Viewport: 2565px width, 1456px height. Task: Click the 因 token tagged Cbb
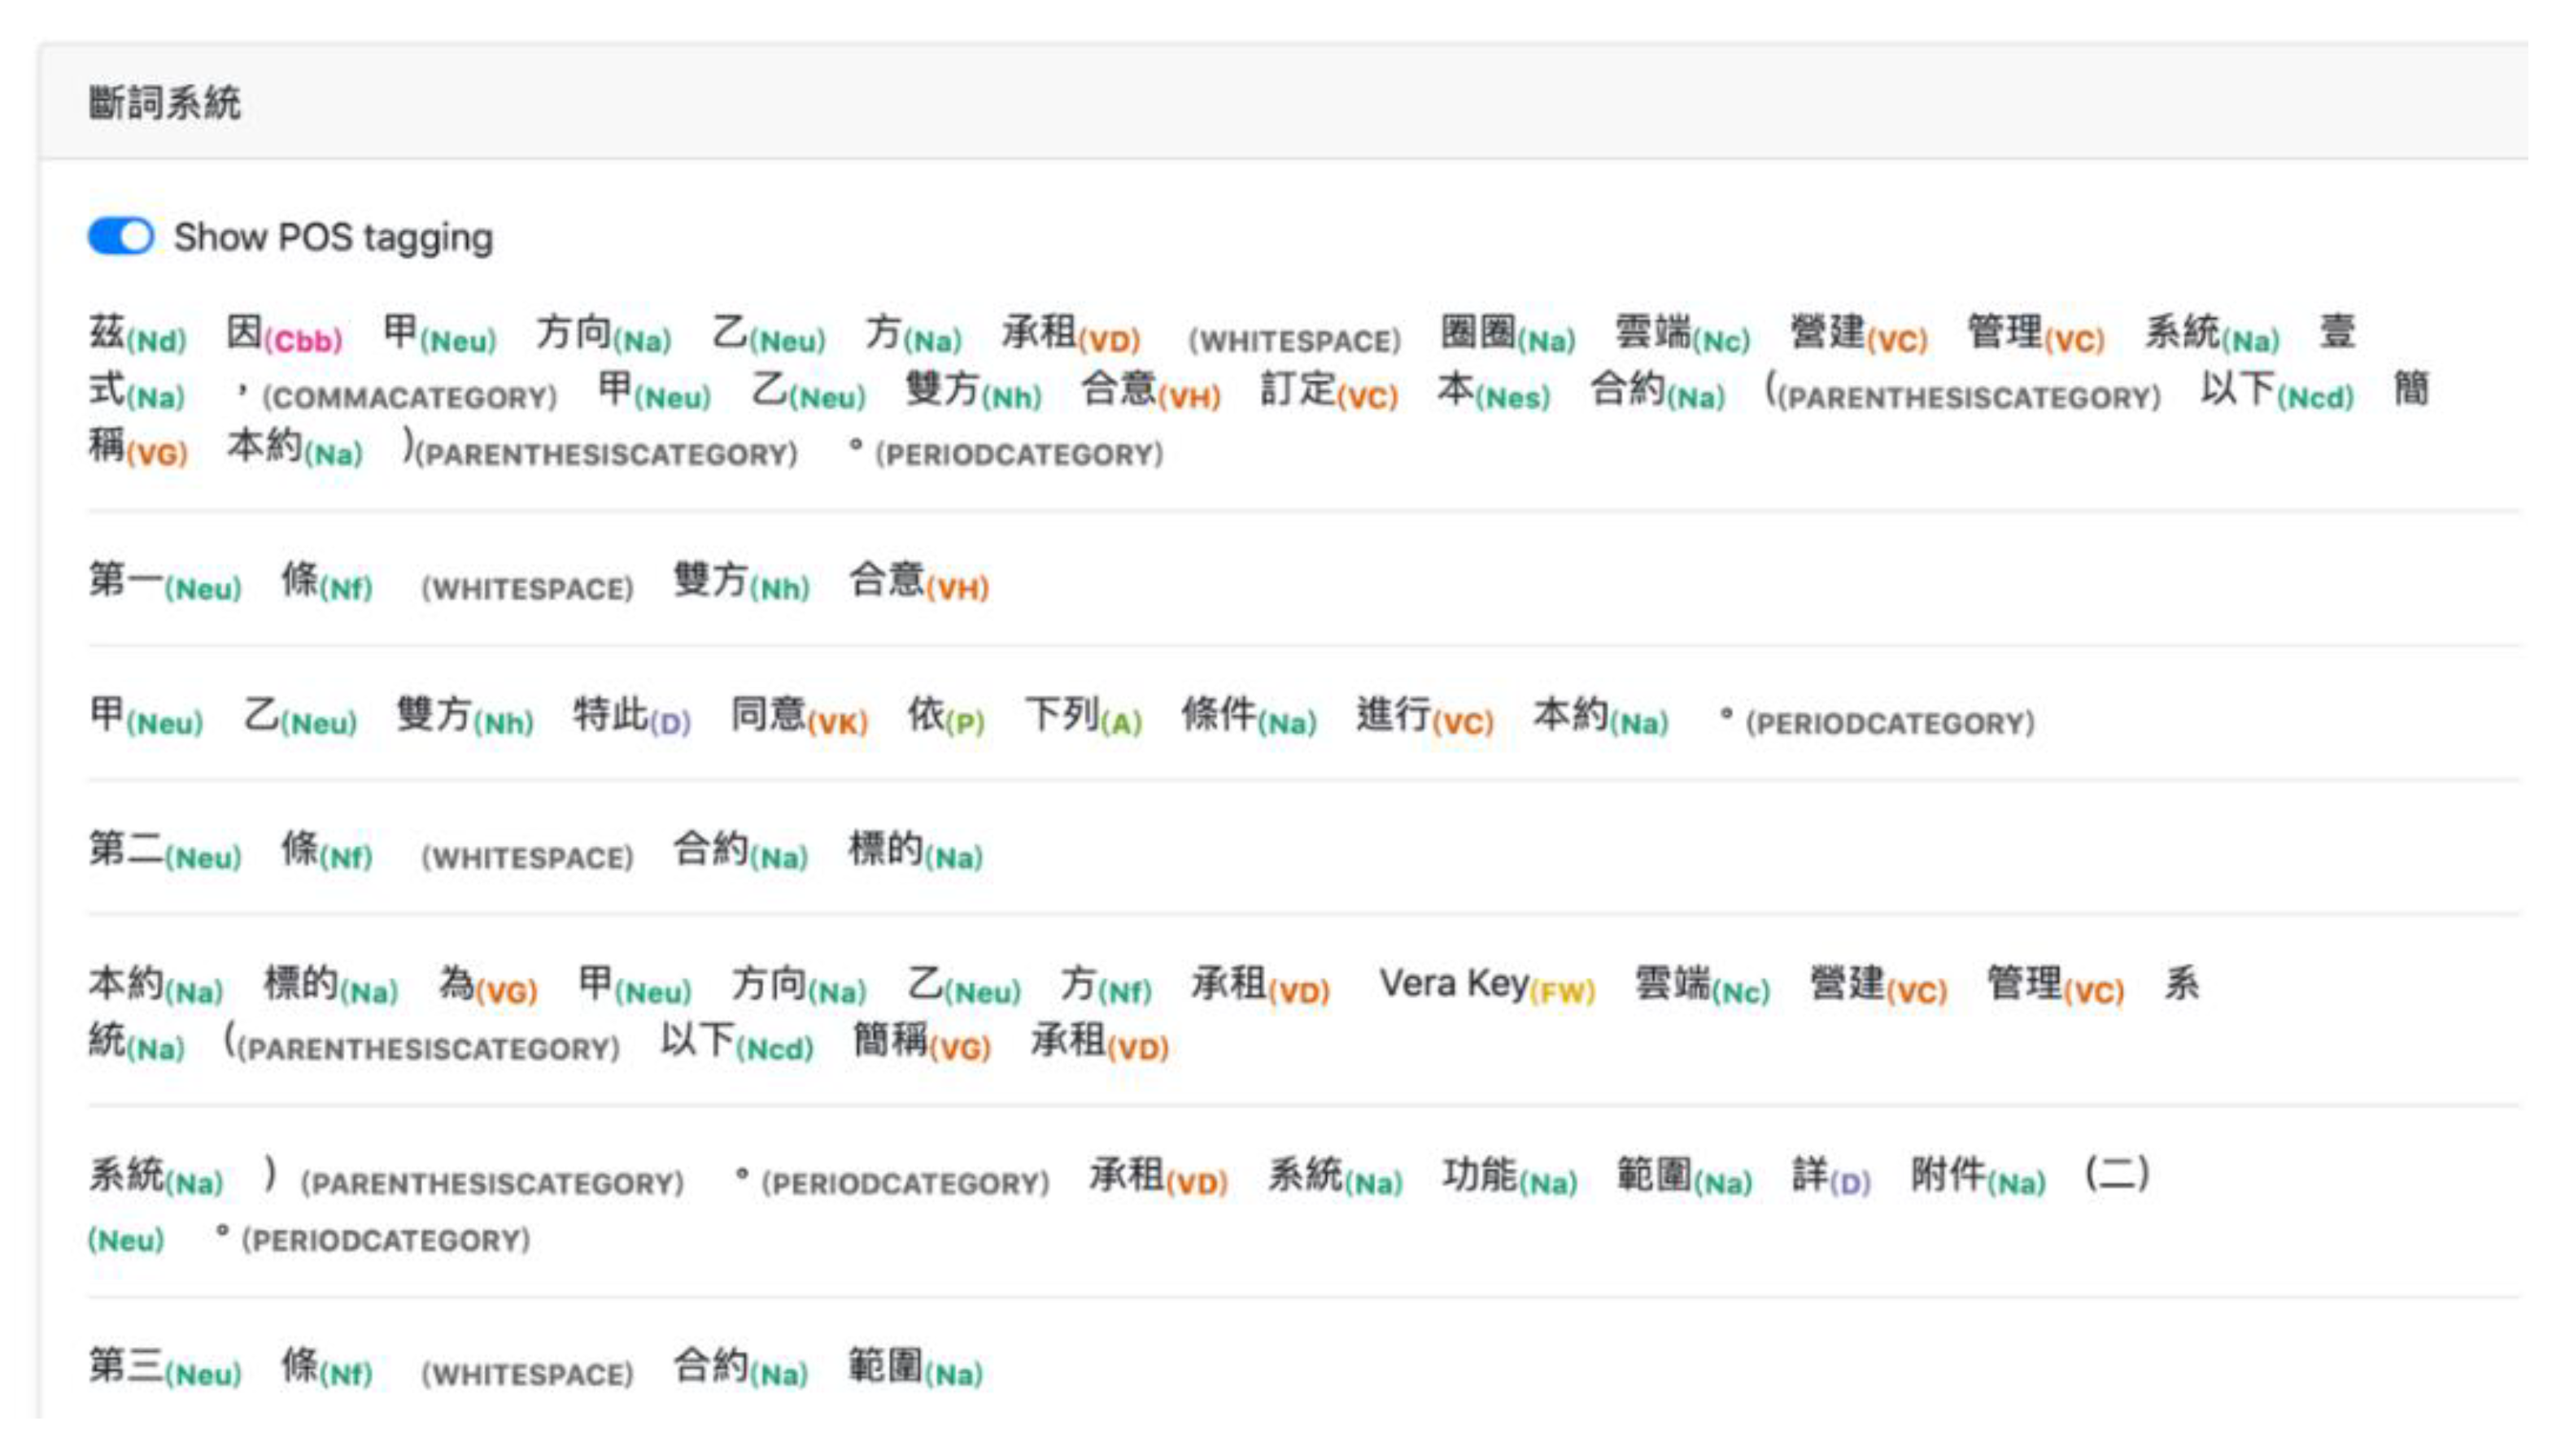point(284,334)
